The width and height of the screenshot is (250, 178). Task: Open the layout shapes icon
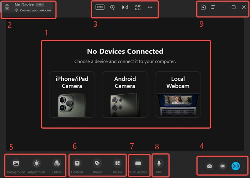point(137,7)
